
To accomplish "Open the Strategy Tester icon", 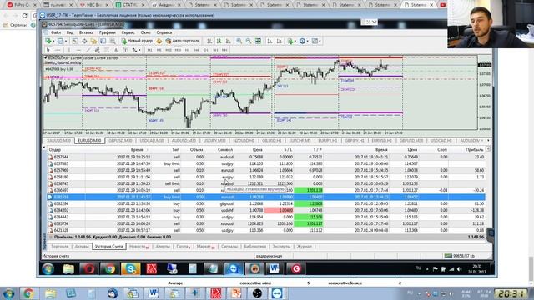I will coord(113,41).
